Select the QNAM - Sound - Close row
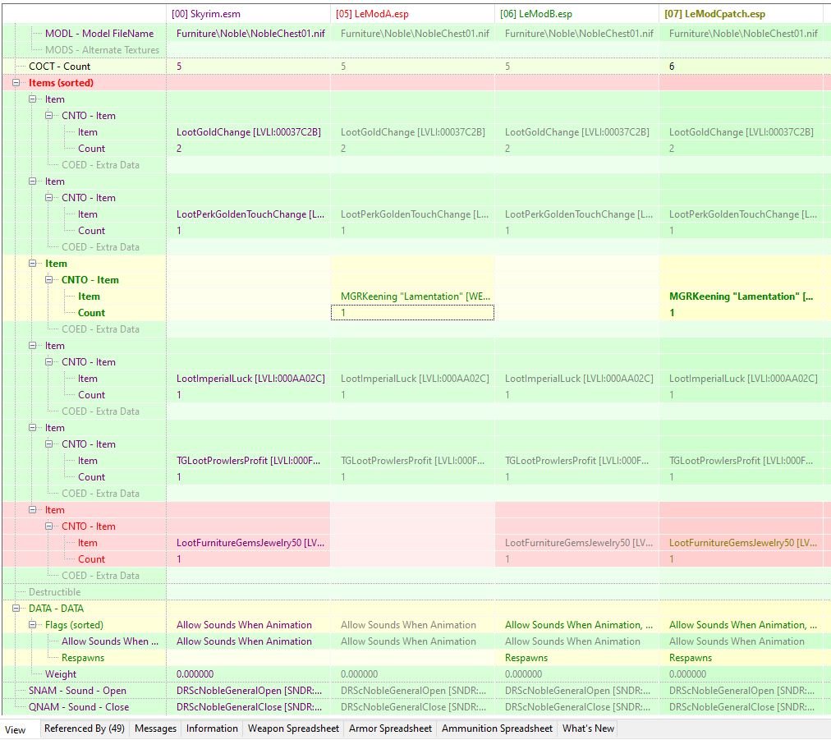831x740 pixels. 79,707
